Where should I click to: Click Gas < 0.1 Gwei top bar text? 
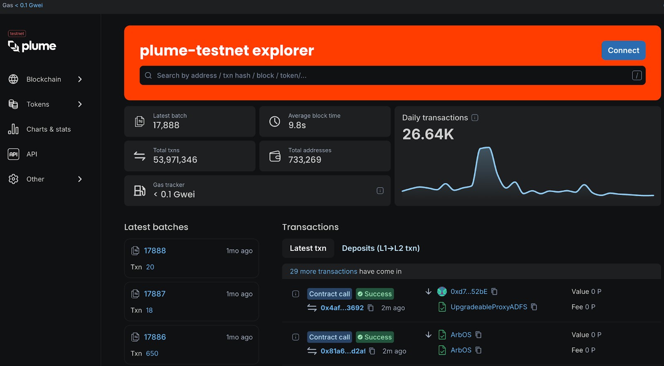(x=22, y=5)
